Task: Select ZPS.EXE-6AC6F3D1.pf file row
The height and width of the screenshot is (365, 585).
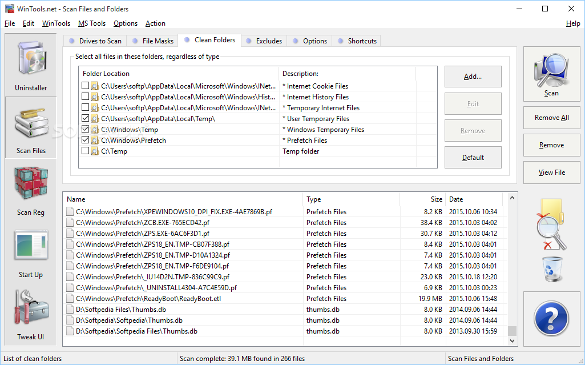Action: click(x=285, y=233)
